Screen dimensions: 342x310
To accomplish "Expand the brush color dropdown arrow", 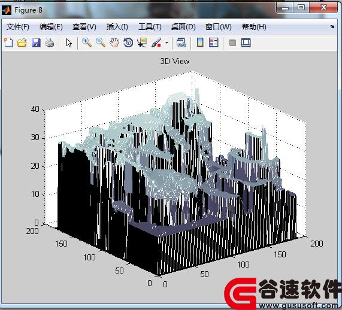I will (x=167, y=42).
